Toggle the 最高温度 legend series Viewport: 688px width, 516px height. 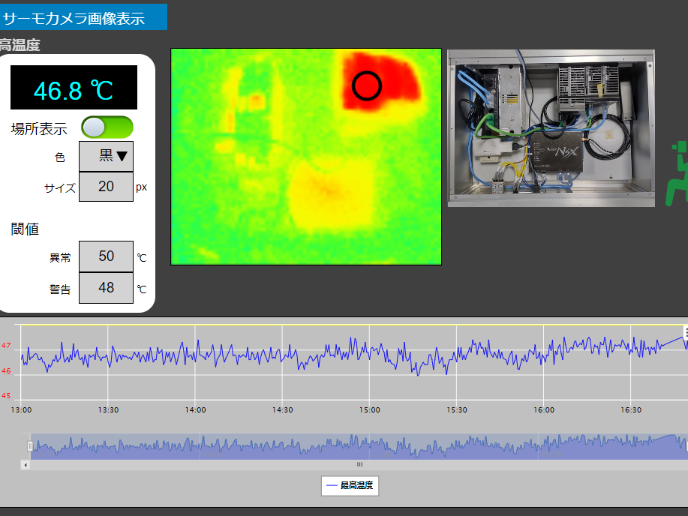[x=350, y=486]
